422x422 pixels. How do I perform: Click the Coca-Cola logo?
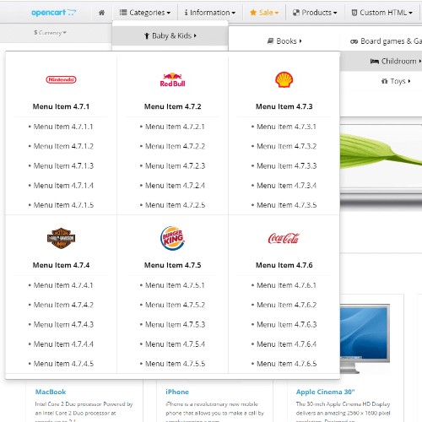click(284, 239)
